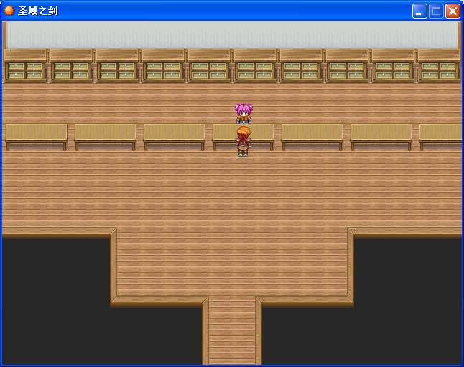Click the orange-haired hero character

[x=243, y=141]
